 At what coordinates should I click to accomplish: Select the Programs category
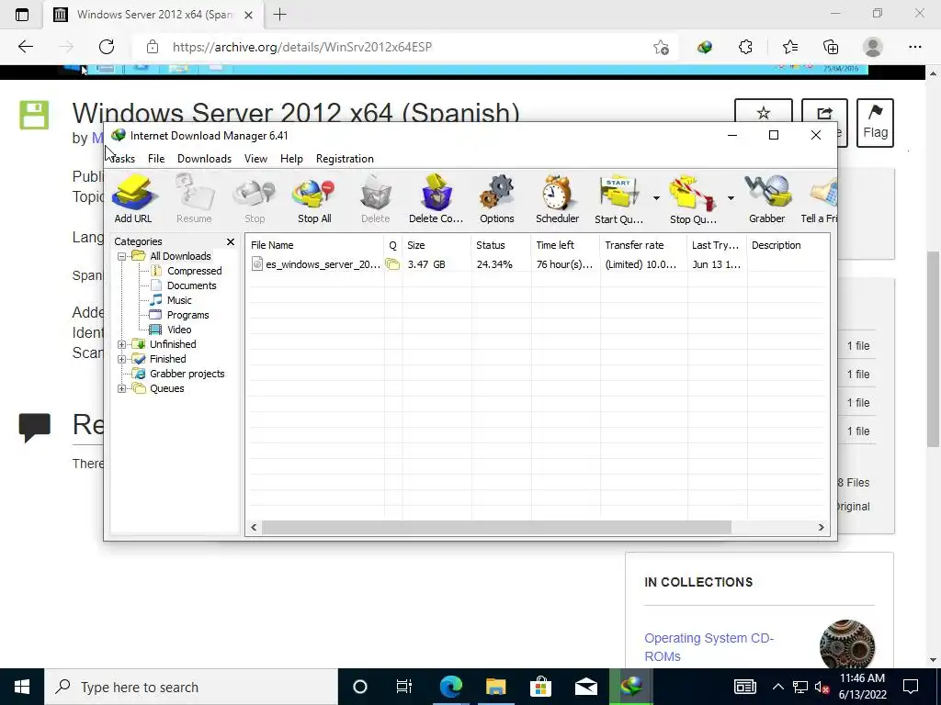187,316
